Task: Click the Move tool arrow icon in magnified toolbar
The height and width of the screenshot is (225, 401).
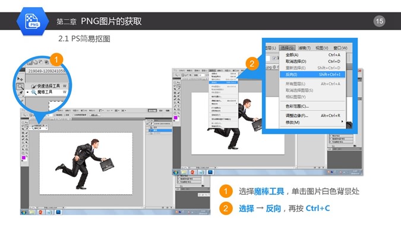Action: 20,79
